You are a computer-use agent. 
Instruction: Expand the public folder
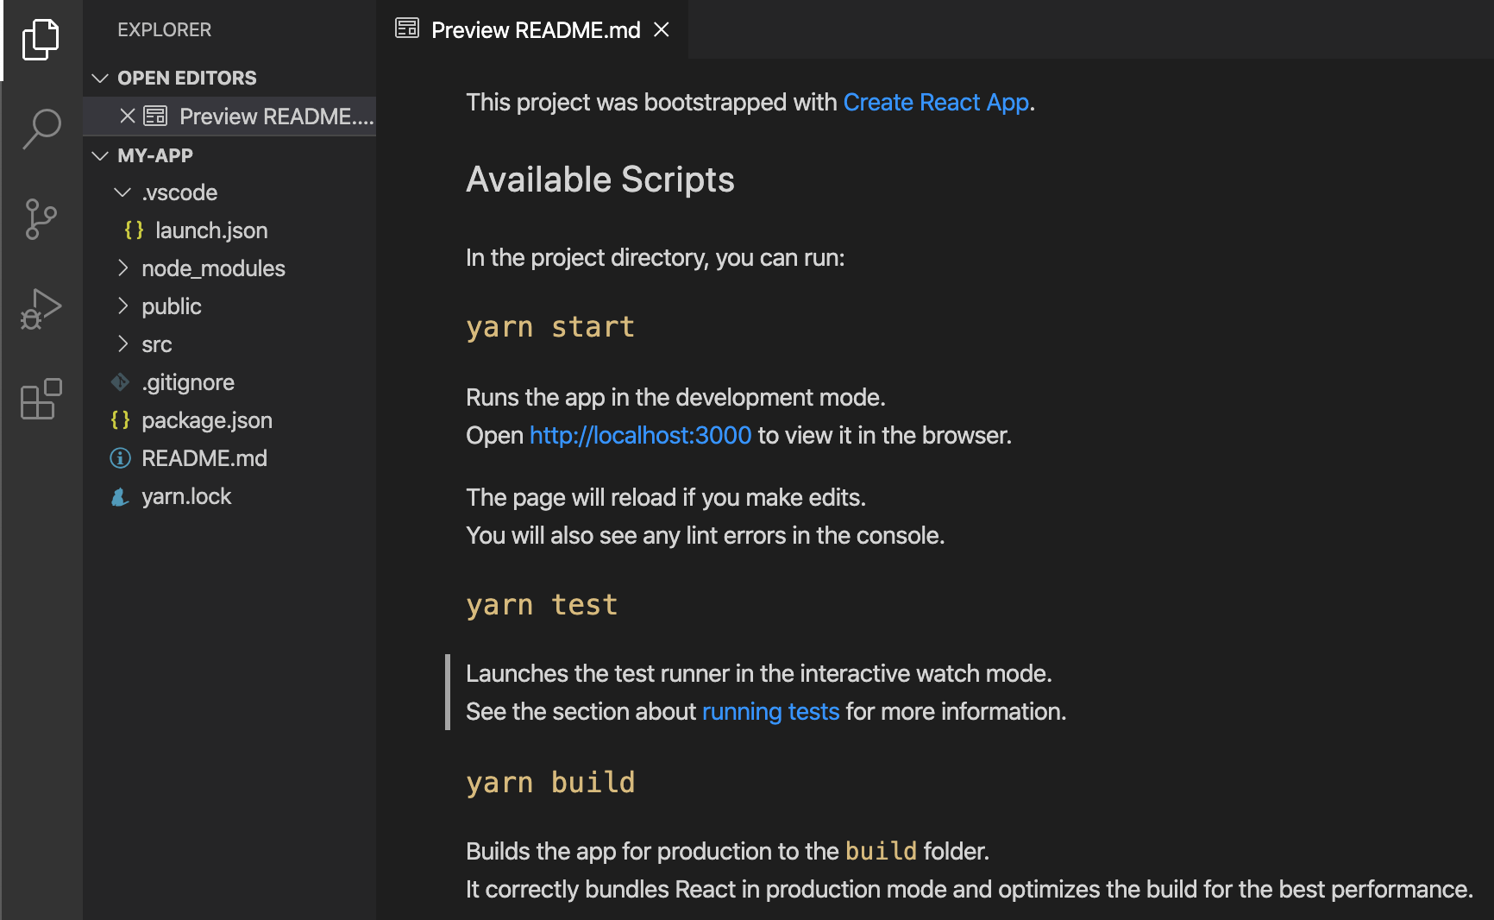coord(122,306)
